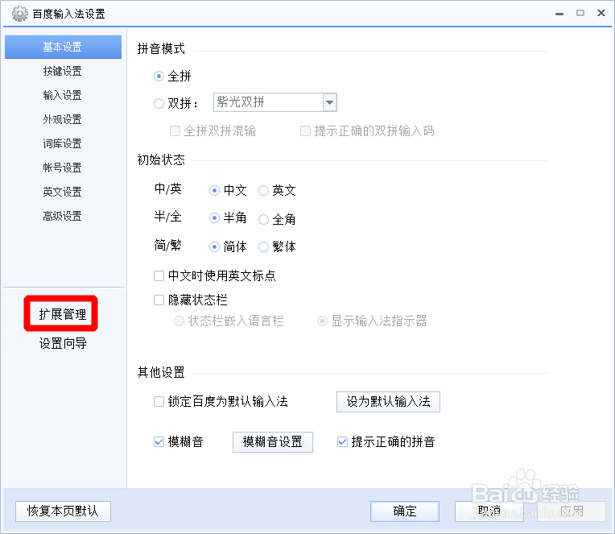Select 双拼 radio button
Image resolution: width=615 pixels, height=534 pixels.
[x=159, y=104]
